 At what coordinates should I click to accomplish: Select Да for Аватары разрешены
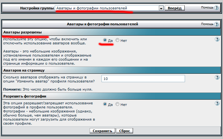click(105, 40)
